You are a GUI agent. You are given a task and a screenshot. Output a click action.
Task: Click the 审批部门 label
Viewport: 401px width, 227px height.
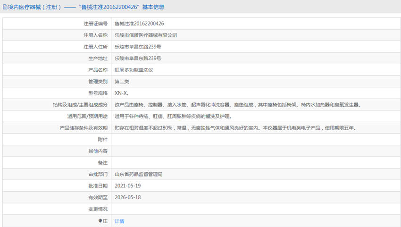tap(98, 174)
